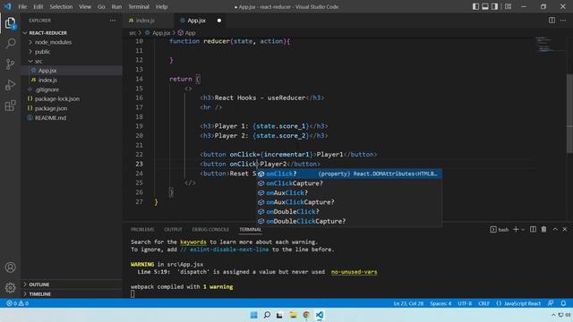573x322 pixels.
Task: Open the View menu
Action: [85, 6]
